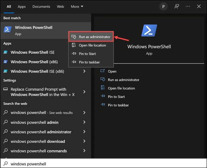Click pin icon beside preview Pin to Start
The height and width of the screenshot is (168, 207).
tap(103, 96)
